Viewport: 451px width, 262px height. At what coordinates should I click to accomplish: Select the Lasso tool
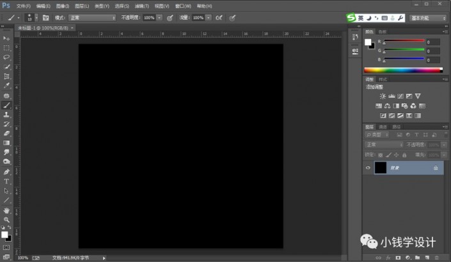(7, 57)
